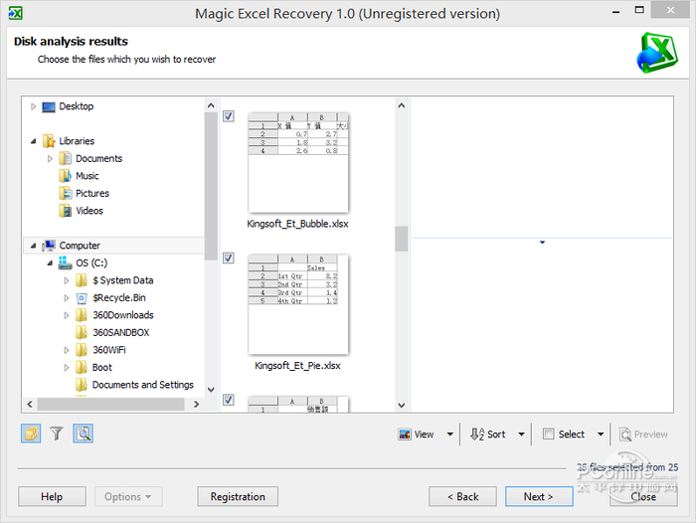This screenshot has height=523, width=696.
Task: Open the View dropdown arrow
Action: coord(449,435)
